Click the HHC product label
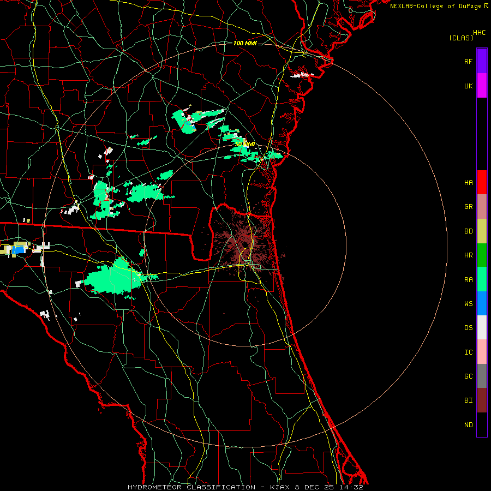Viewport: 491px width, 491px height. click(x=480, y=33)
